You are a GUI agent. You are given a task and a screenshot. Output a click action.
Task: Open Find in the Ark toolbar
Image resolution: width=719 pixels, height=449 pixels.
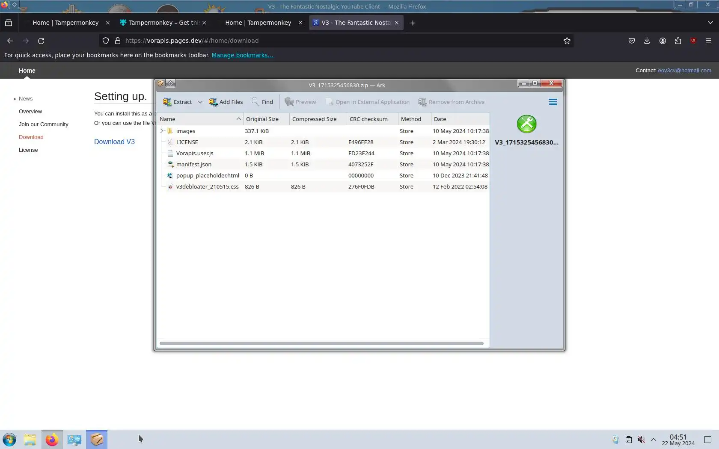click(262, 102)
